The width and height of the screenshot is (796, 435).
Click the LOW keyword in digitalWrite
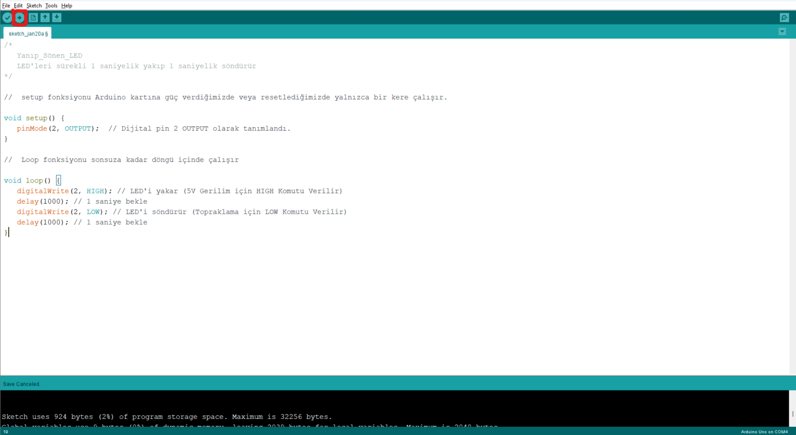tap(93, 212)
